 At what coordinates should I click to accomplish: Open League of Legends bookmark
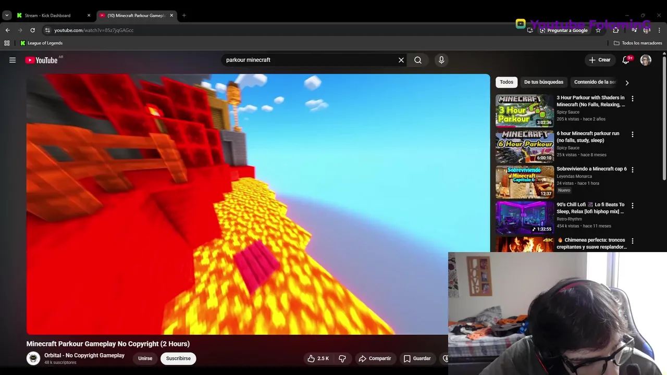coord(41,43)
